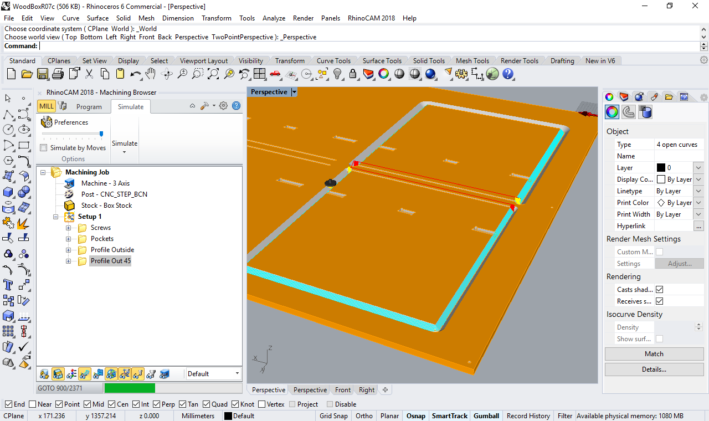Click the RhinoCAM help icon in Machining Browser
Image resolution: width=709 pixels, height=421 pixels.
[x=236, y=106]
